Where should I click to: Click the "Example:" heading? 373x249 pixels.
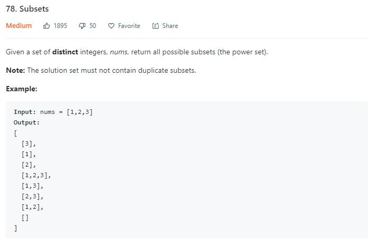tap(22, 89)
